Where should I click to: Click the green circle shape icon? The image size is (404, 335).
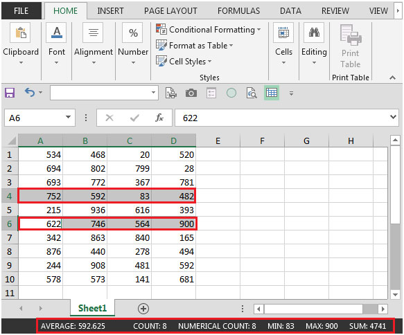tap(231, 93)
